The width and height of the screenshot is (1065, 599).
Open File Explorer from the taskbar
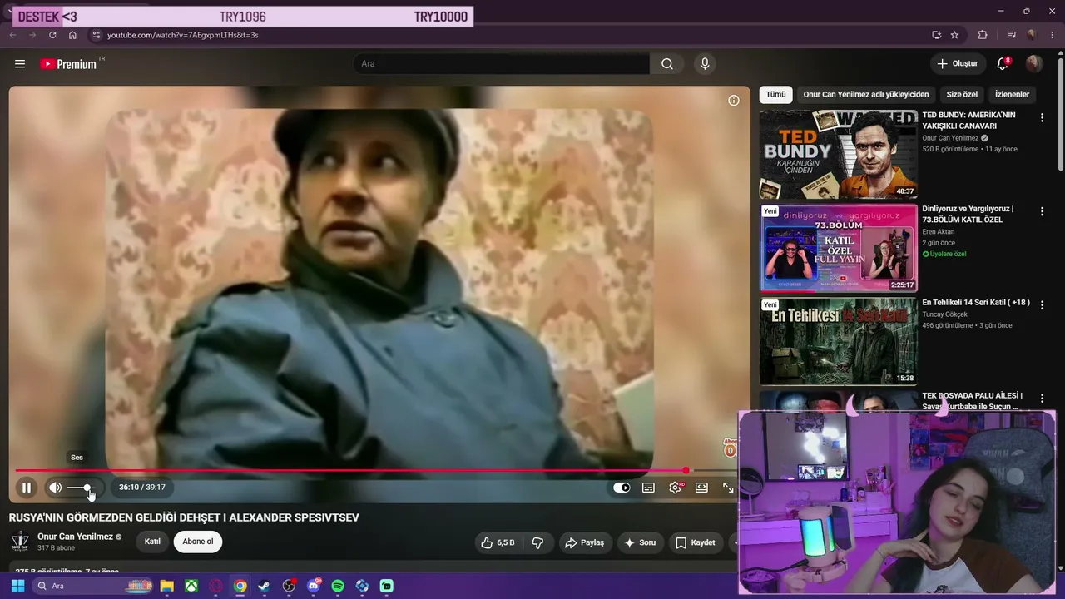(167, 586)
